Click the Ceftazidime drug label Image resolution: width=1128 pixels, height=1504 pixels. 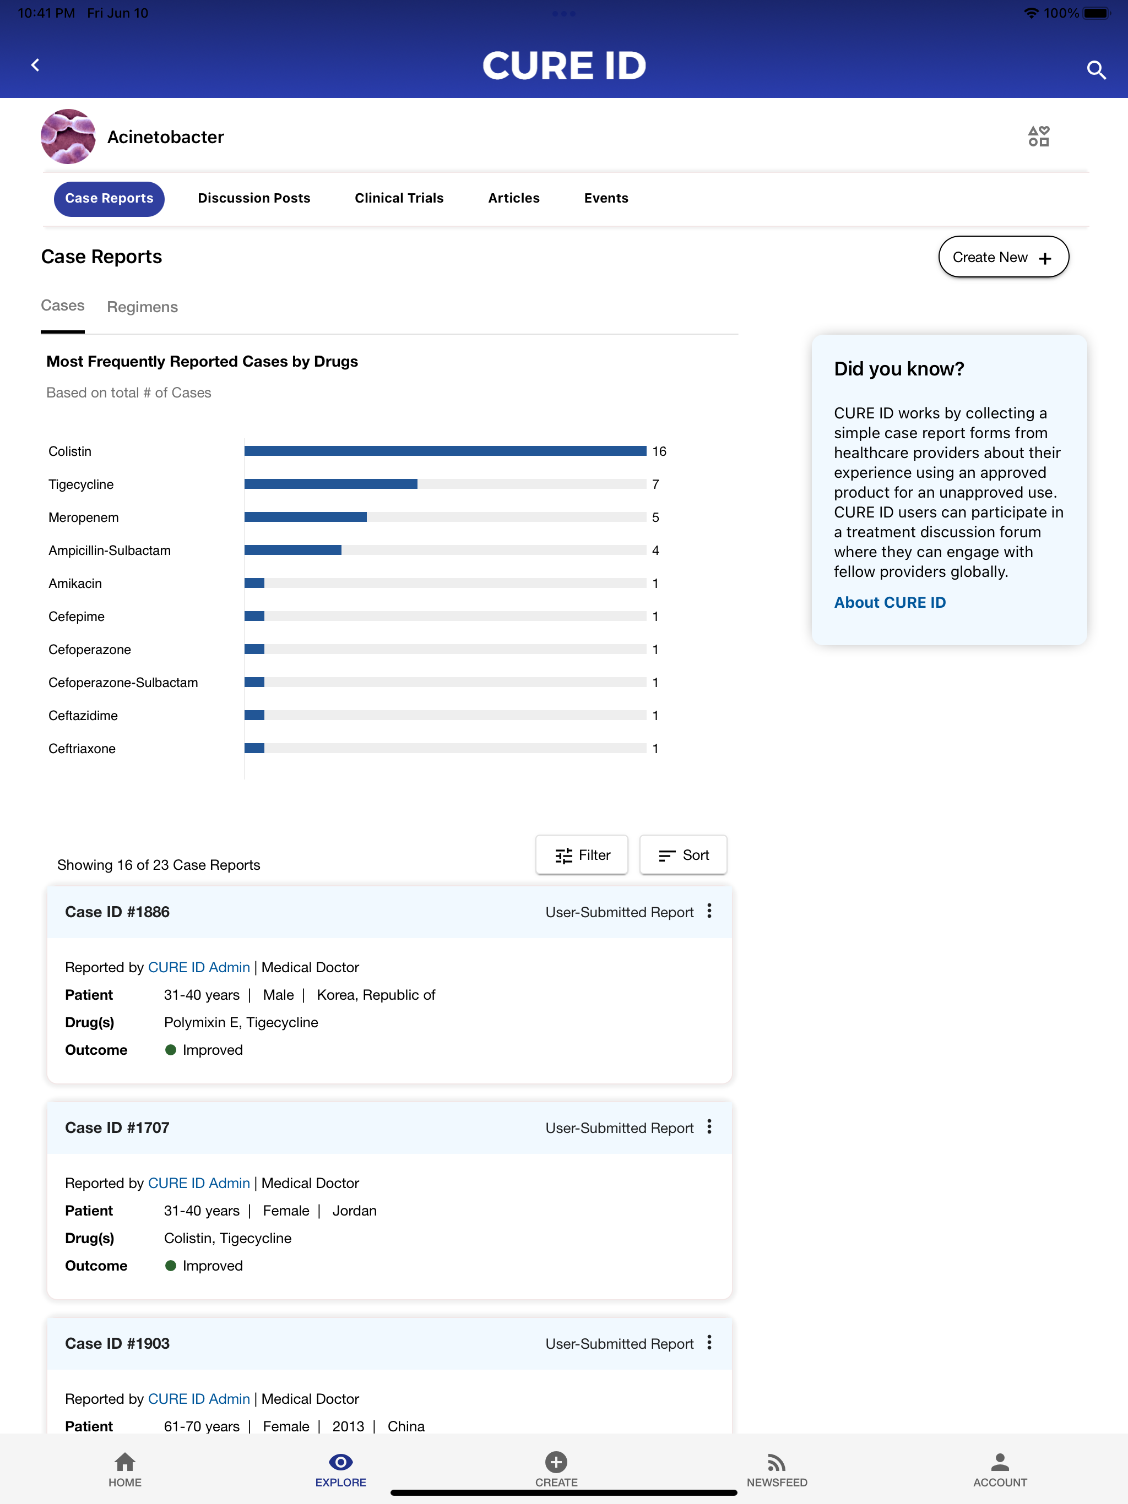coord(83,715)
